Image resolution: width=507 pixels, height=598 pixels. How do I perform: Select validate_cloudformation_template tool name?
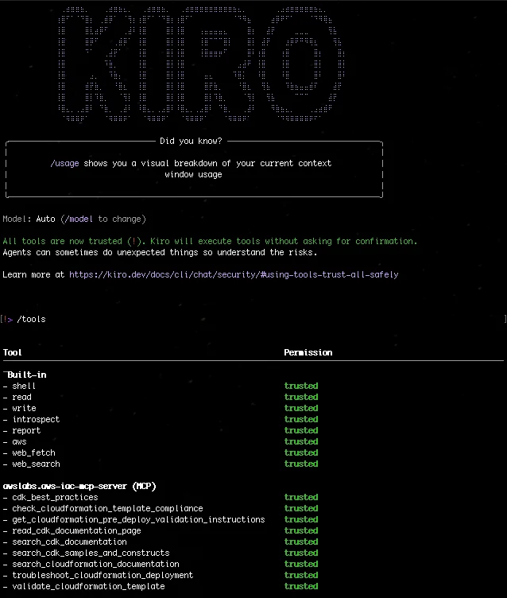tap(88, 586)
